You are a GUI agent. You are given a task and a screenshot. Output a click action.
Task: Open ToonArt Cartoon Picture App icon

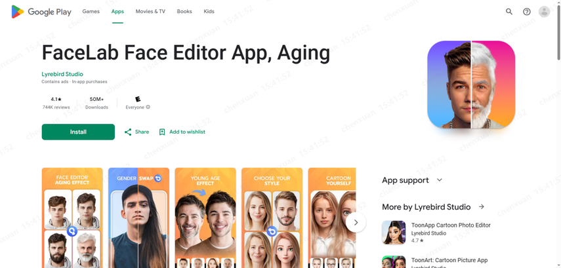pyautogui.click(x=394, y=262)
